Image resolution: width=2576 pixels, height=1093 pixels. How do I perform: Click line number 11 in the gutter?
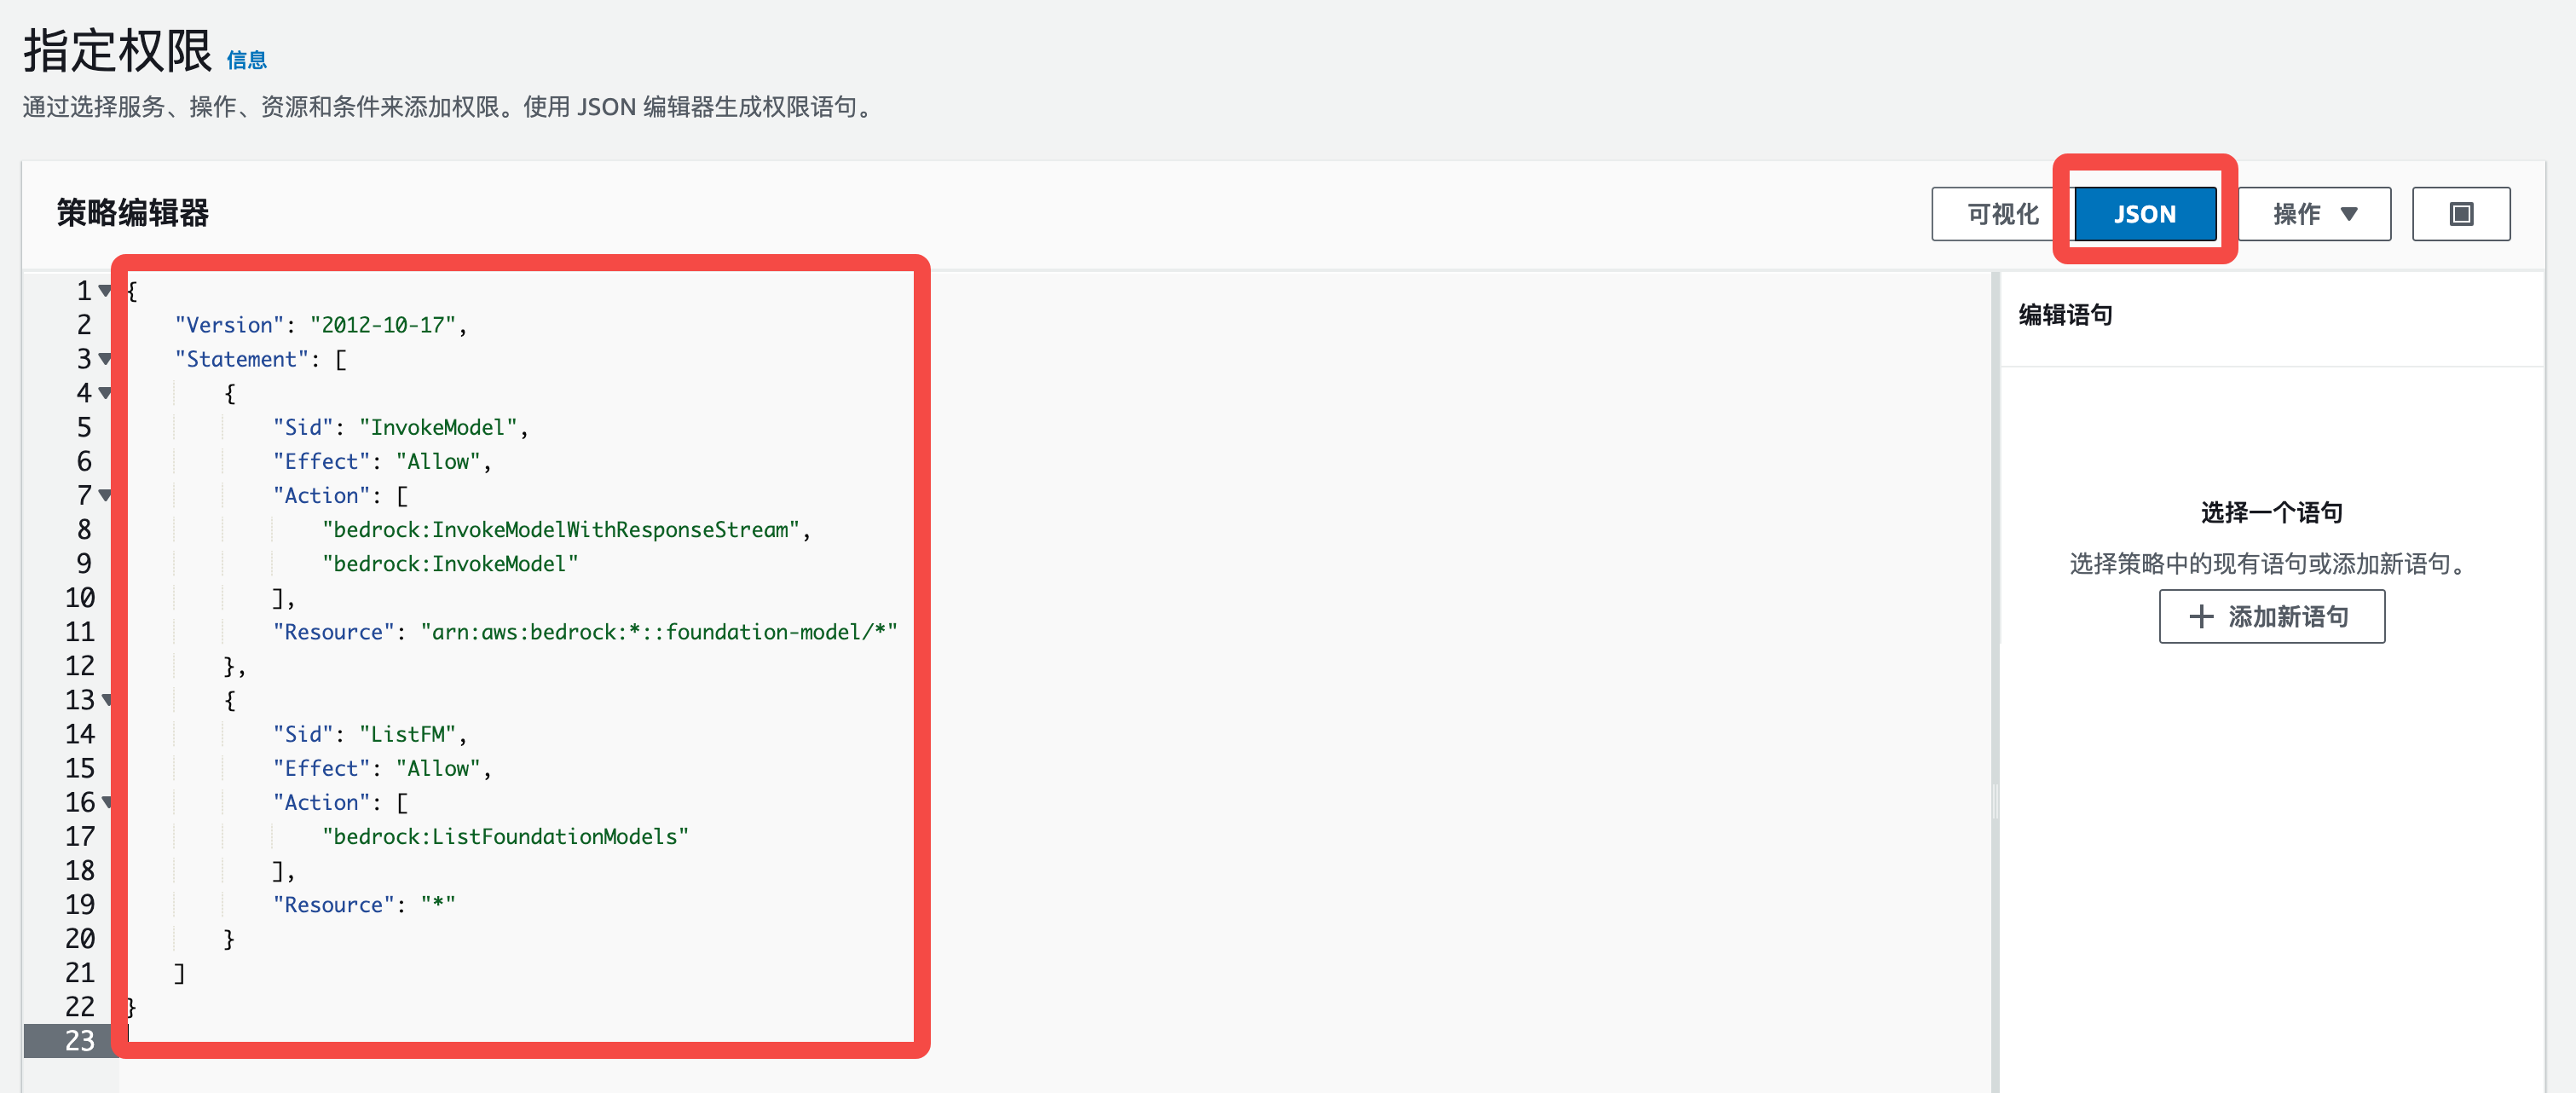[x=79, y=632]
